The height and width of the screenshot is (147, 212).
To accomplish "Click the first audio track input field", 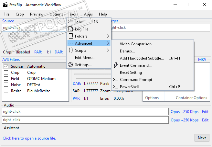I will click(85, 111).
